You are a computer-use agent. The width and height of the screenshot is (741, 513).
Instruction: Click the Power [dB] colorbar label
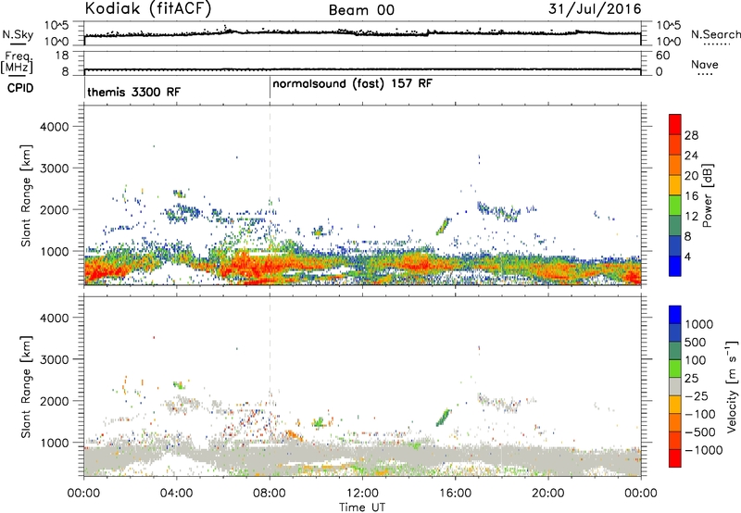point(707,195)
